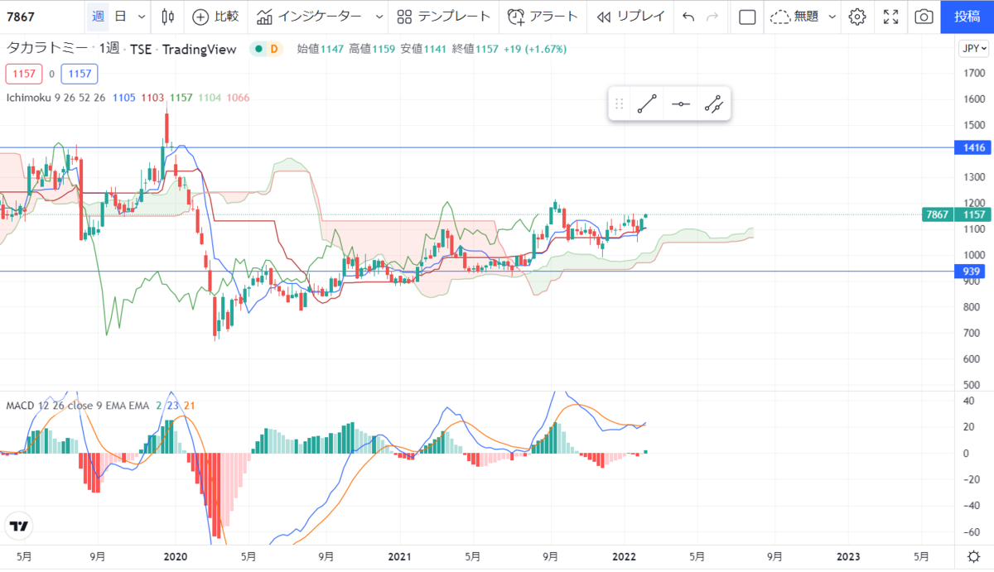Click the orange D delayed data badge
Viewport: 994px width, 572px height.
(274, 49)
